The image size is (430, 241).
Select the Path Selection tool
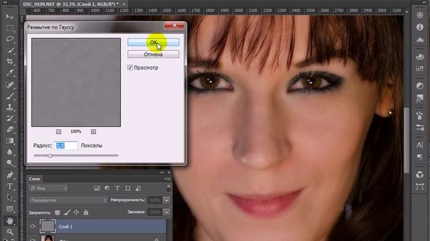coord(9,197)
